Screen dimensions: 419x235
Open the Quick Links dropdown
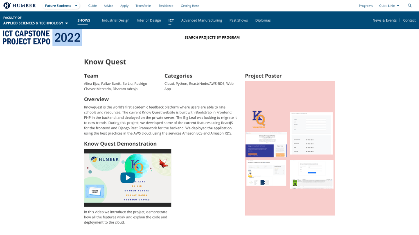(x=389, y=6)
